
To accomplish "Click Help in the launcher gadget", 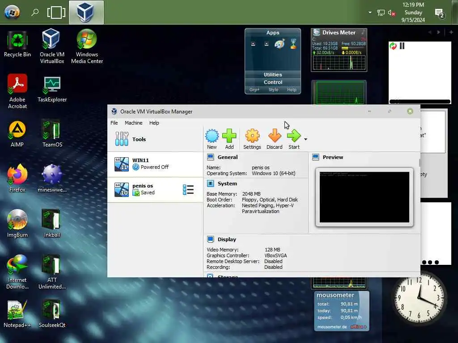I will pyautogui.click(x=292, y=90).
